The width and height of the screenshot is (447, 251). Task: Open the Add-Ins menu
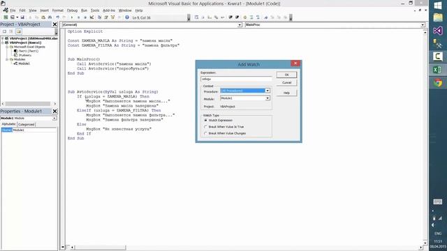(109, 10)
